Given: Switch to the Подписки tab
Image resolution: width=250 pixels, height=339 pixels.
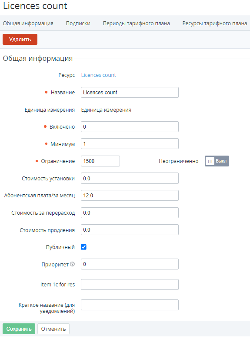Looking at the screenshot, I should click(x=78, y=23).
